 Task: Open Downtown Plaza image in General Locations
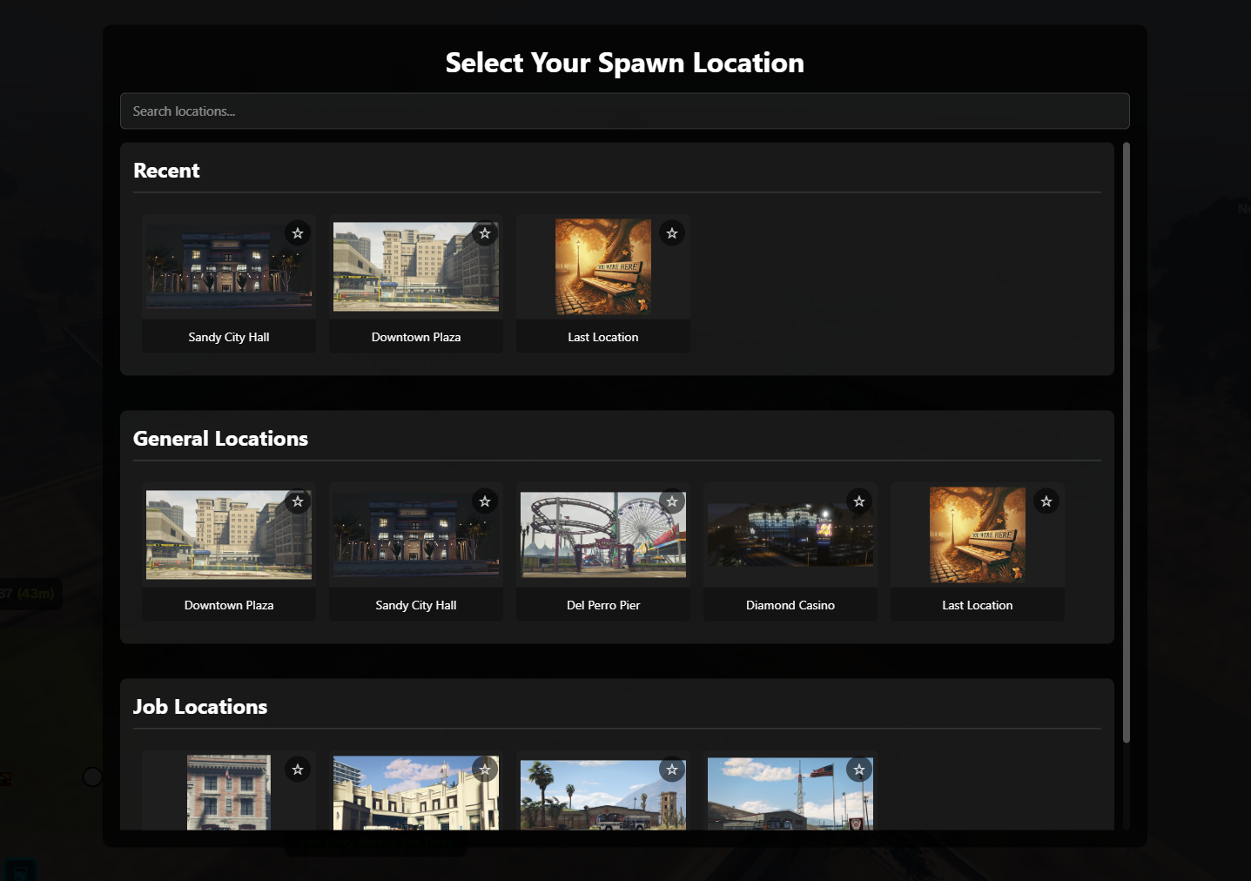click(x=229, y=535)
